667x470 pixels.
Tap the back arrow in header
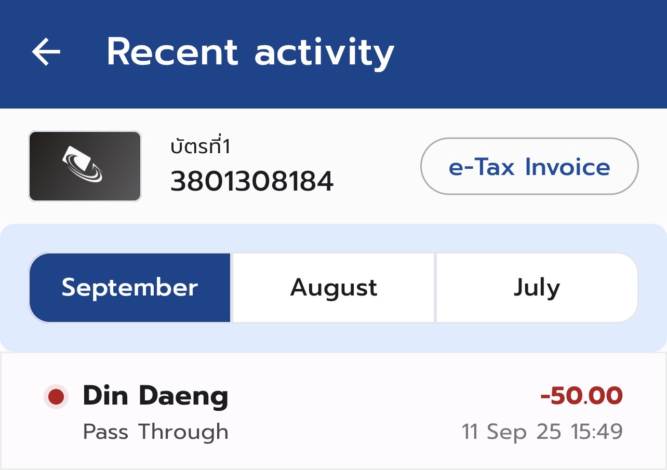[x=46, y=52]
